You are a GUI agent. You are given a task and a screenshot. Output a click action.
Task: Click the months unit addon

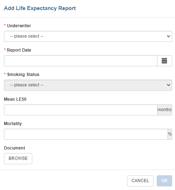click(165, 110)
